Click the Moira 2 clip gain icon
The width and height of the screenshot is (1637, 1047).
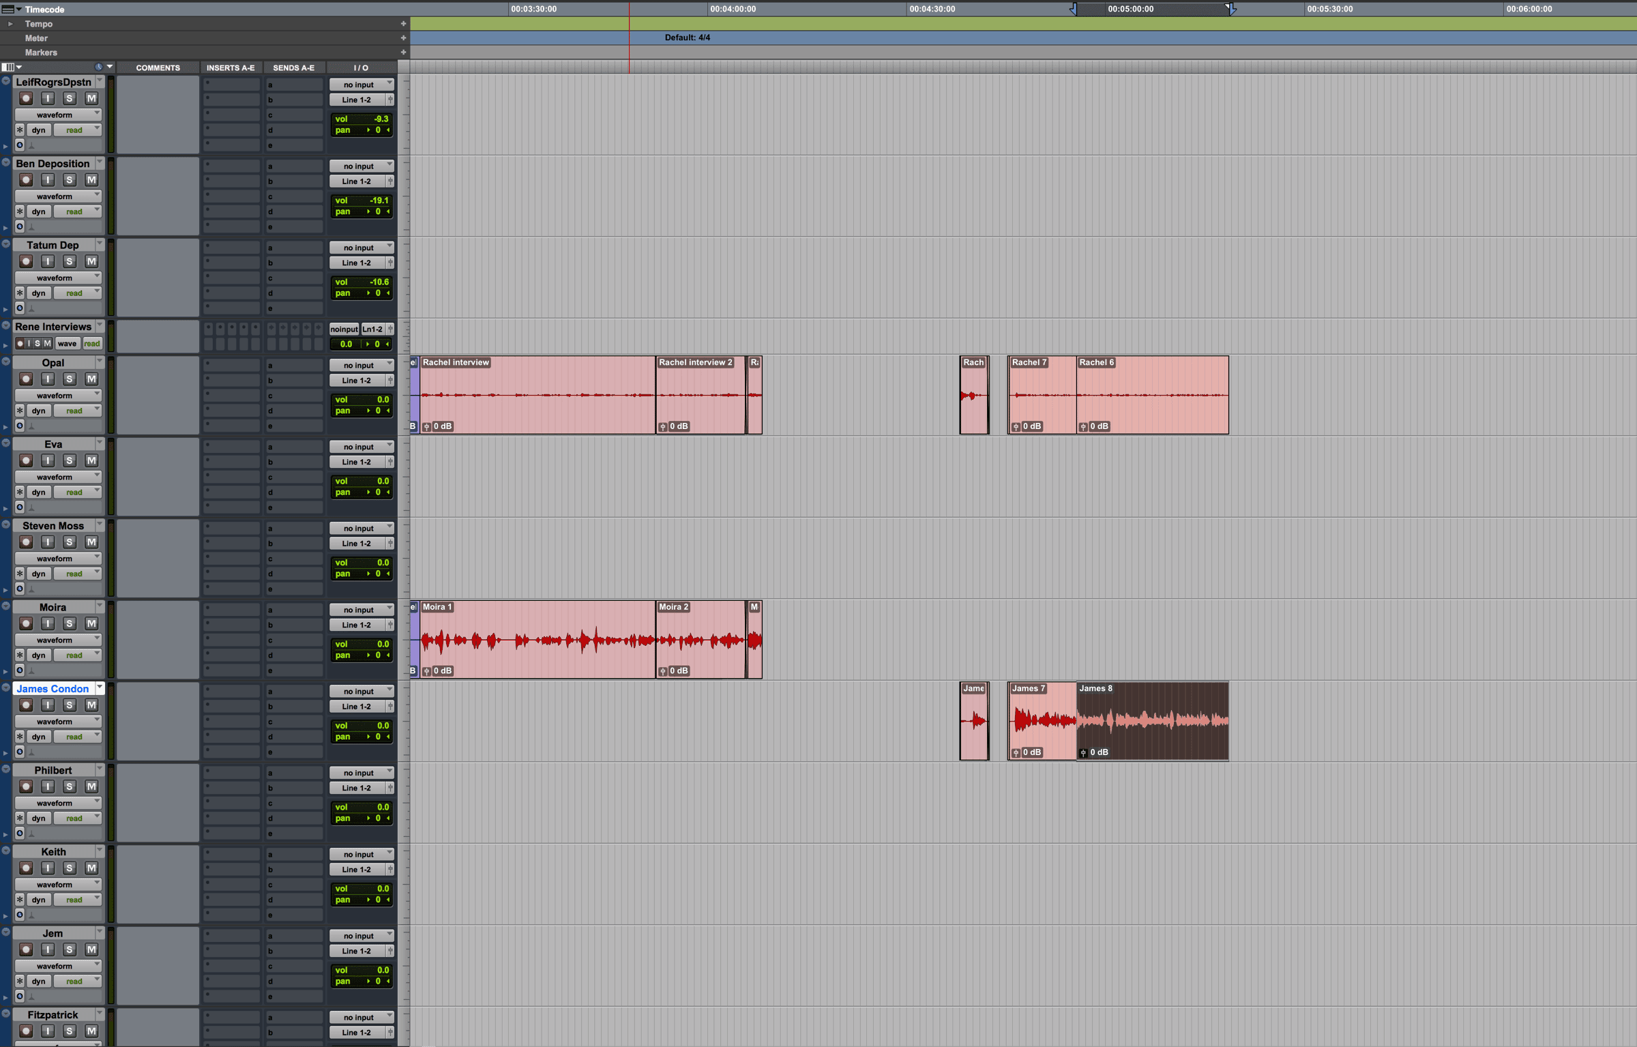pos(663,671)
